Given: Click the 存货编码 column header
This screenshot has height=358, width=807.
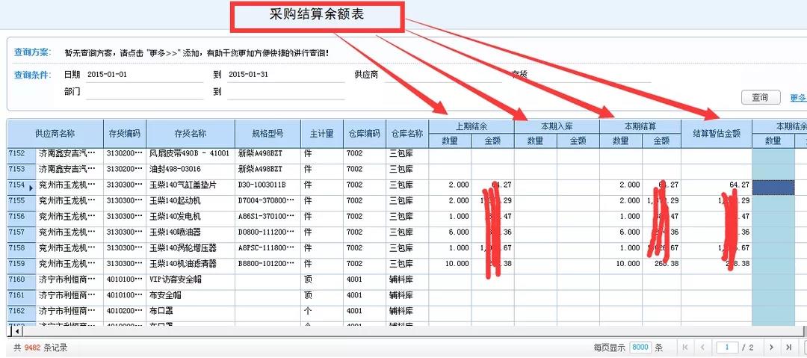Looking at the screenshot, I should [x=125, y=134].
